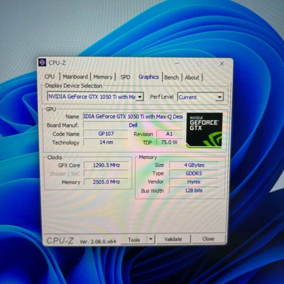The height and width of the screenshot is (284, 284).
Task: Click the GFX Core value 1290.5 MHz
Action: pyautogui.click(x=106, y=165)
